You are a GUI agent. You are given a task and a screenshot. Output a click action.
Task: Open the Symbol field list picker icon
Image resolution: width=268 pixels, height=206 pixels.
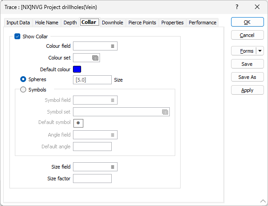(113, 100)
